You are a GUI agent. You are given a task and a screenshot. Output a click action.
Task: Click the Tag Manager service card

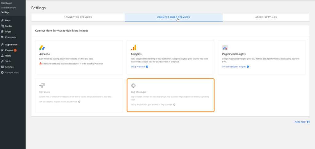pyautogui.click(x=170, y=95)
